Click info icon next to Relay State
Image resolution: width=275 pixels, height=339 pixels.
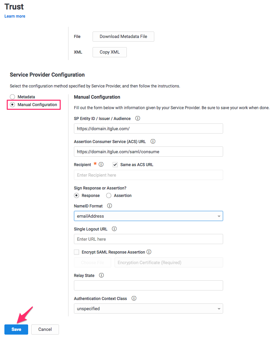tap(101, 275)
